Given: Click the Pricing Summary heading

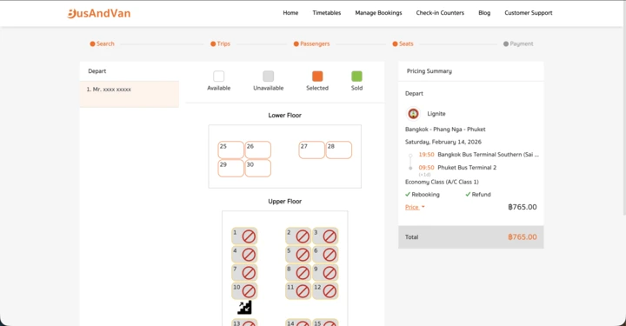Looking at the screenshot, I should [x=430, y=71].
